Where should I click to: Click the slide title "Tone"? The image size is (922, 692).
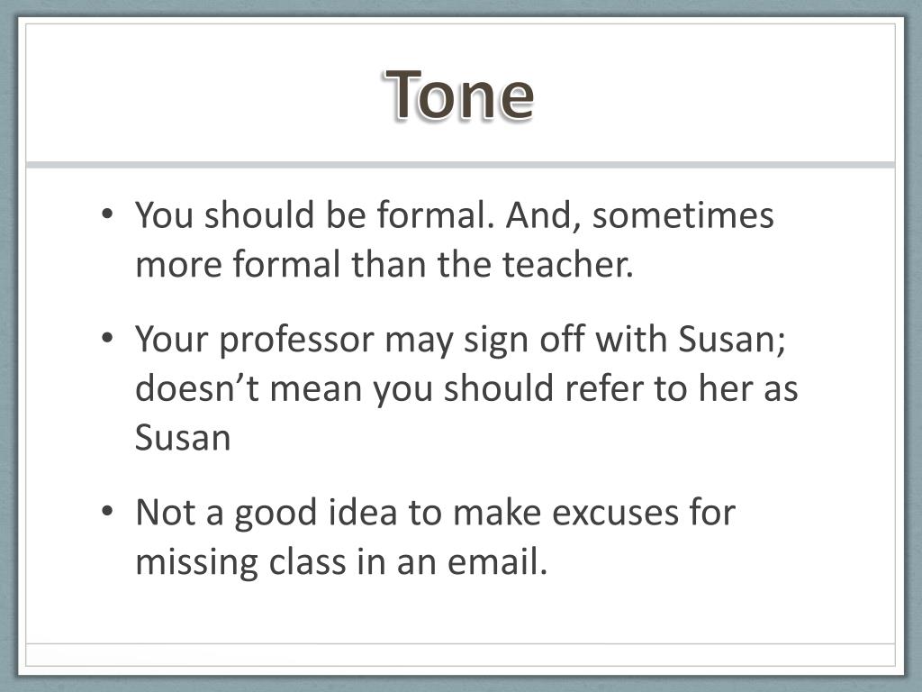pyautogui.click(x=460, y=96)
